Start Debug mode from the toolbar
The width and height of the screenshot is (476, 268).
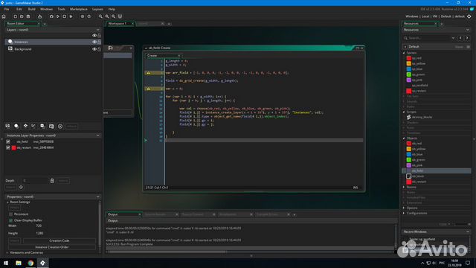pyautogui.click(x=51, y=16)
